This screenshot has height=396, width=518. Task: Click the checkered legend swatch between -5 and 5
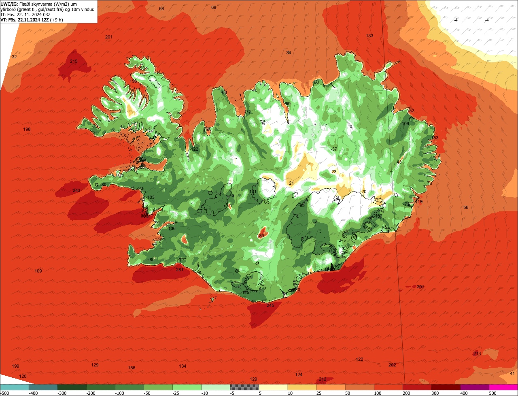coord(244,387)
